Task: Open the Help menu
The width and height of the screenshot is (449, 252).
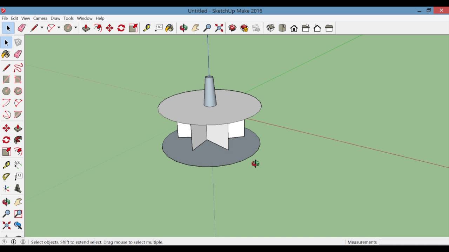Action: tap(100, 18)
